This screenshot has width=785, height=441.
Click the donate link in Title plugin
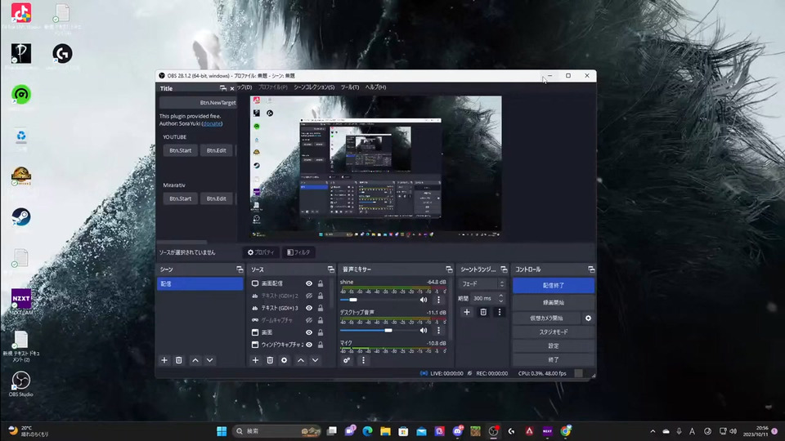click(212, 123)
